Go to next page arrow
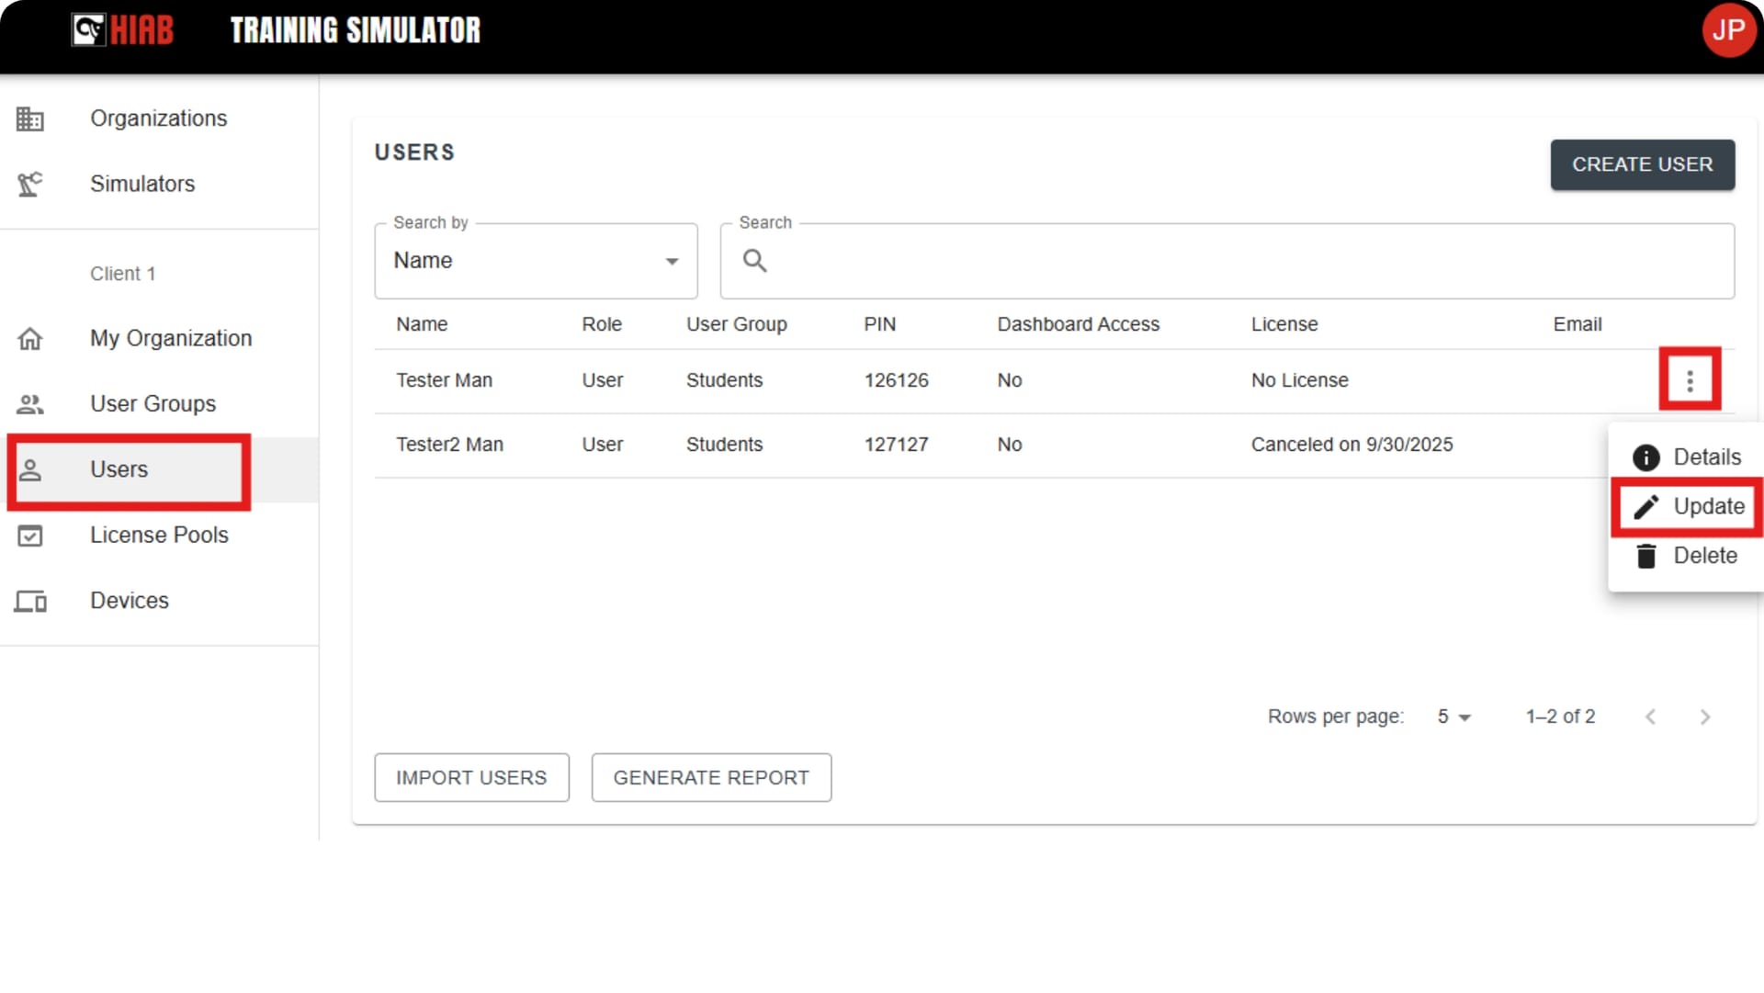The height and width of the screenshot is (993, 1764). click(1704, 717)
